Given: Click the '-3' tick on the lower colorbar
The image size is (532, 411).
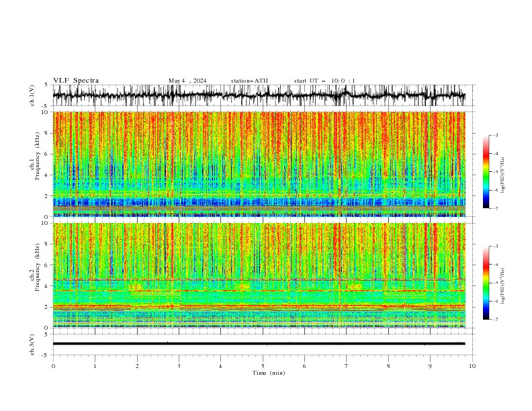Looking at the screenshot, I should coord(495,246).
